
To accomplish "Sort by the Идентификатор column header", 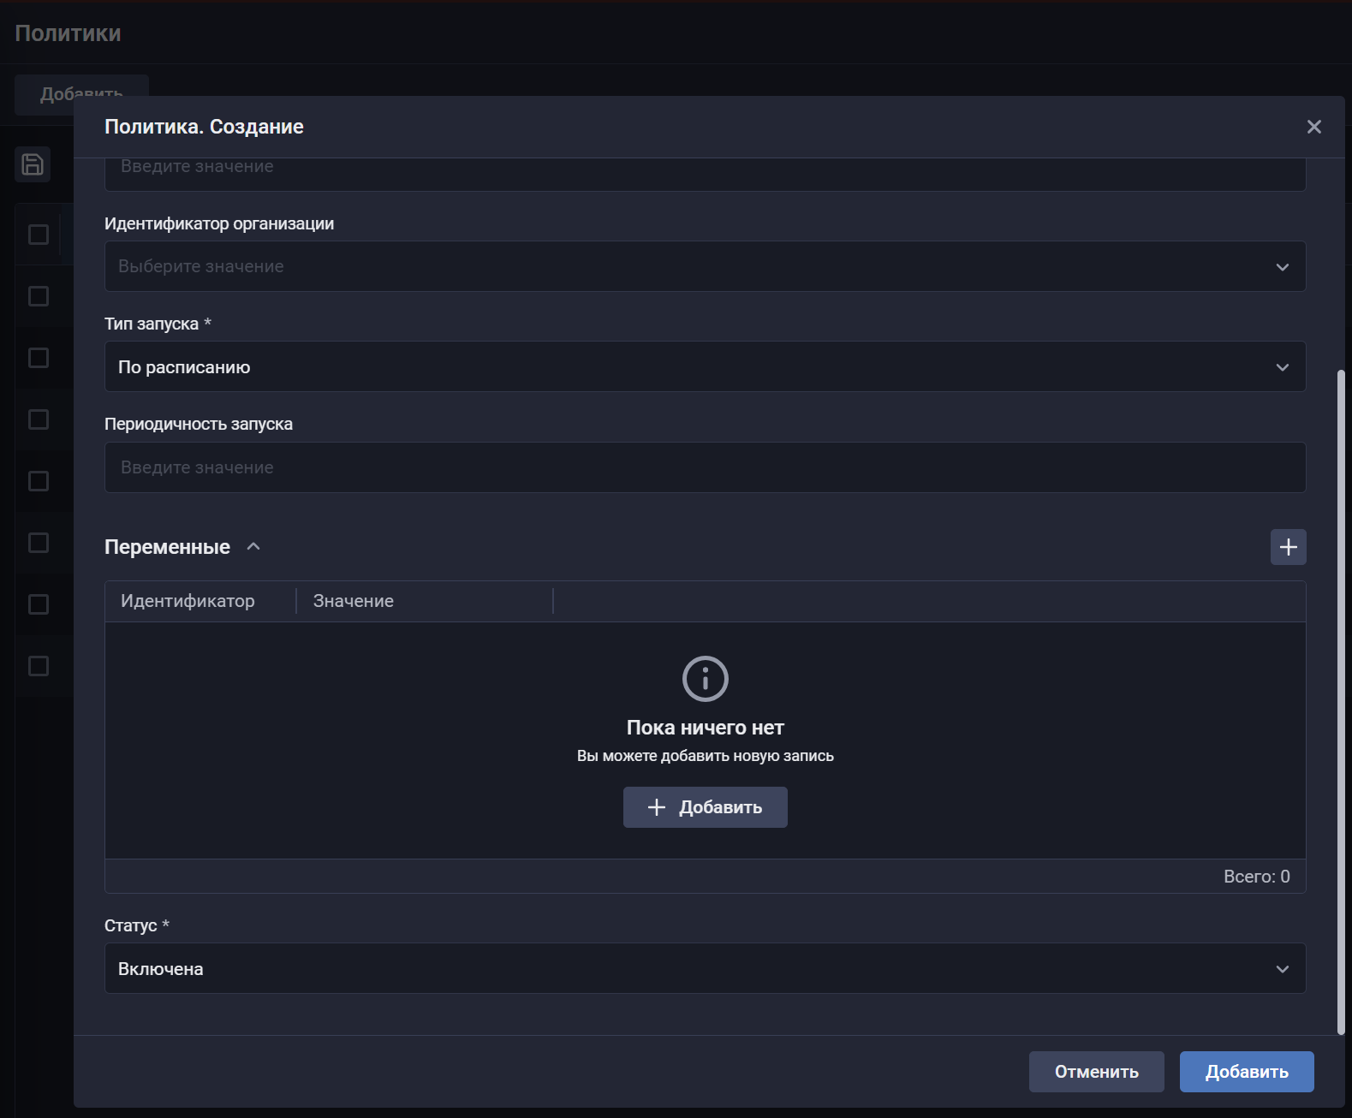I will (x=188, y=601).
